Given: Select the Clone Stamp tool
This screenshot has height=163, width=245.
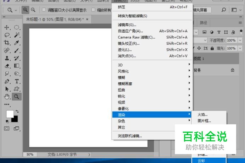Looking at the screenshot, I should pyautogui.click(x=7, y=58).
